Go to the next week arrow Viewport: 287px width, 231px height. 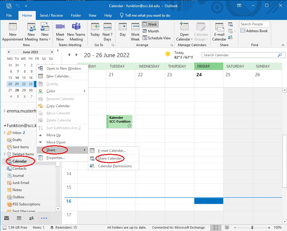coord(77,55)
